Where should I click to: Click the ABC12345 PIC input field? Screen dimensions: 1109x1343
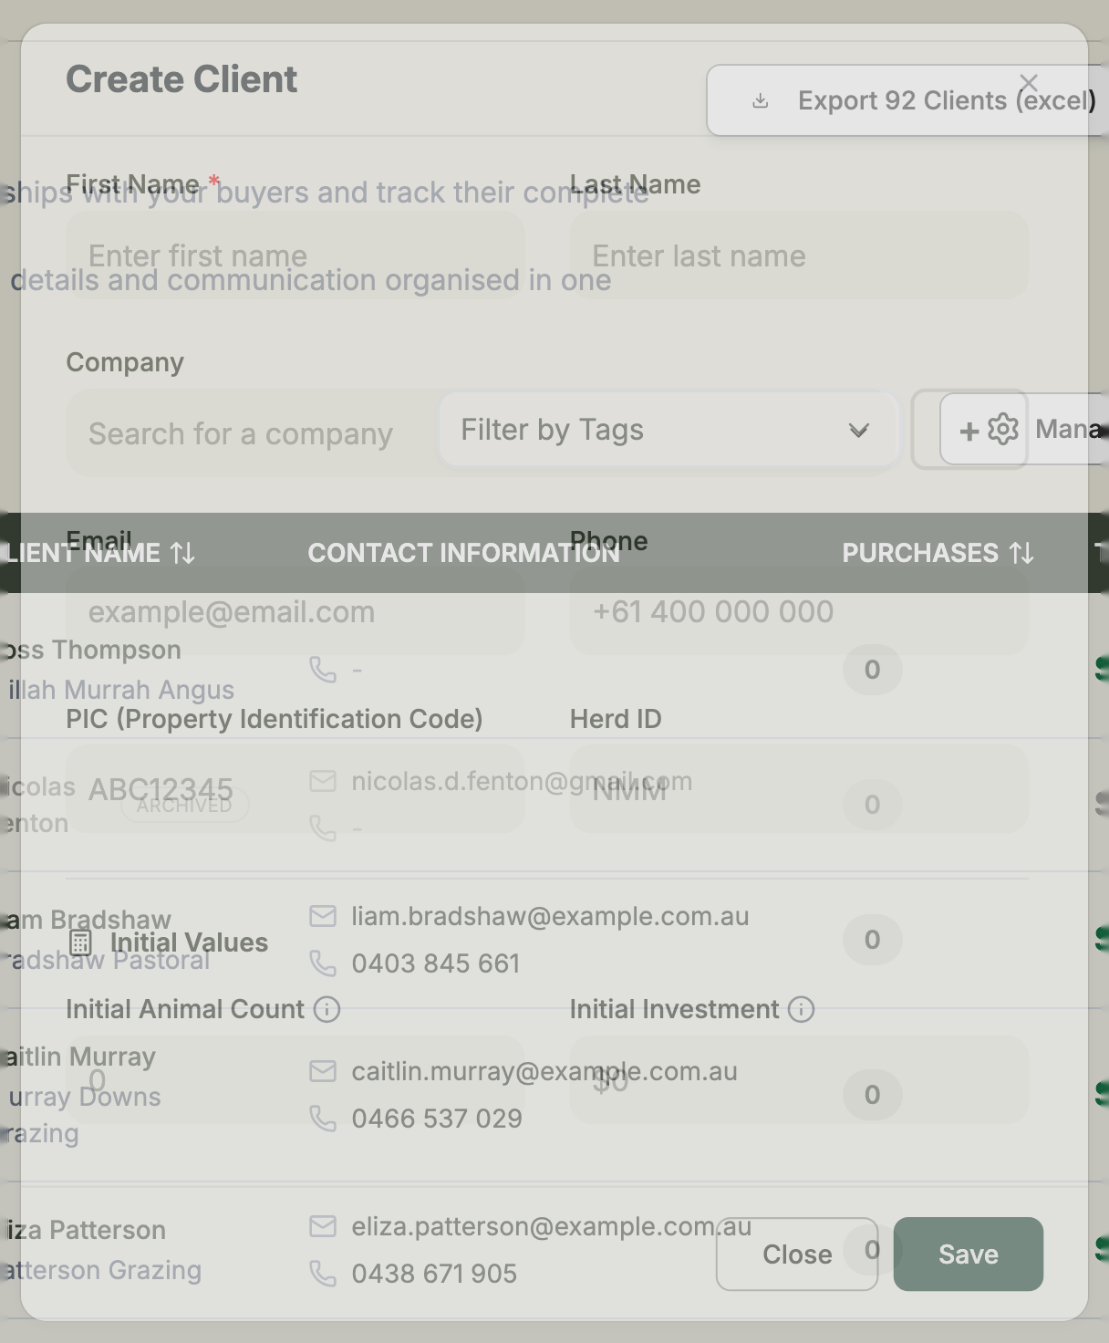(x=295, y=789)
